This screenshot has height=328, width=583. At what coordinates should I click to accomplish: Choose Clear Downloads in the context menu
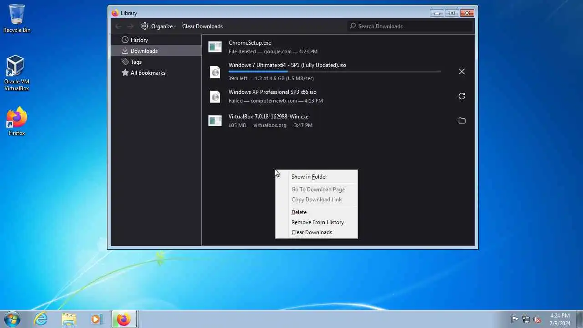tap(317, 232)
